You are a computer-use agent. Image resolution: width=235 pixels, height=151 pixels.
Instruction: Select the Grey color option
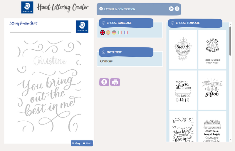(76, 143)
